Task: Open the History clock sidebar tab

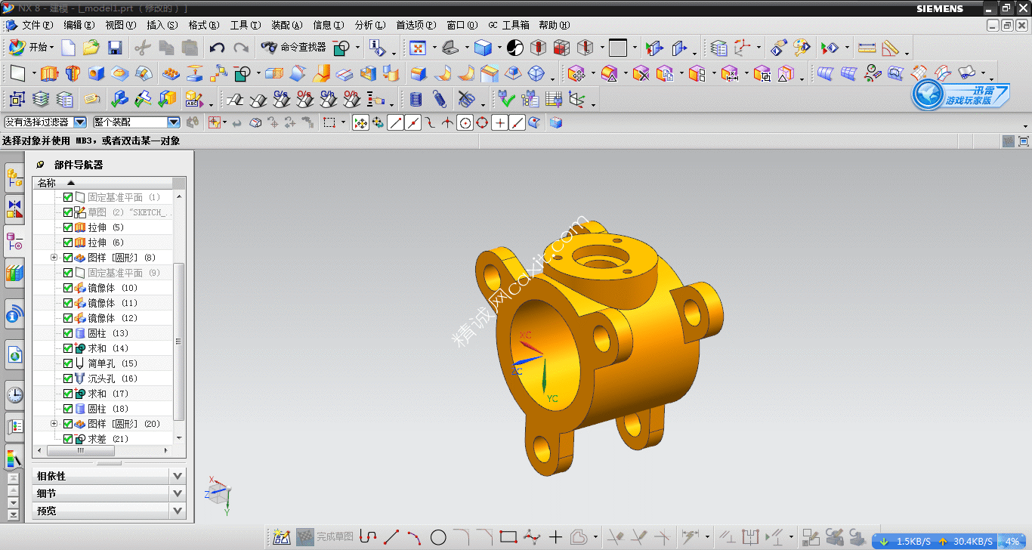Action: (x=14, y=394)
